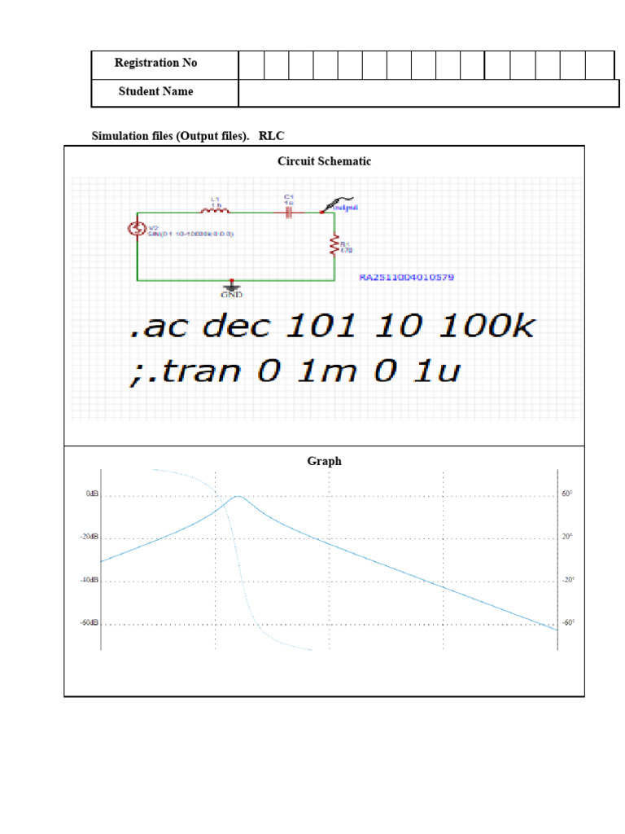Click the sine voltage source symbol
Viewport: 625px width, 834px height.
point(137,229)
